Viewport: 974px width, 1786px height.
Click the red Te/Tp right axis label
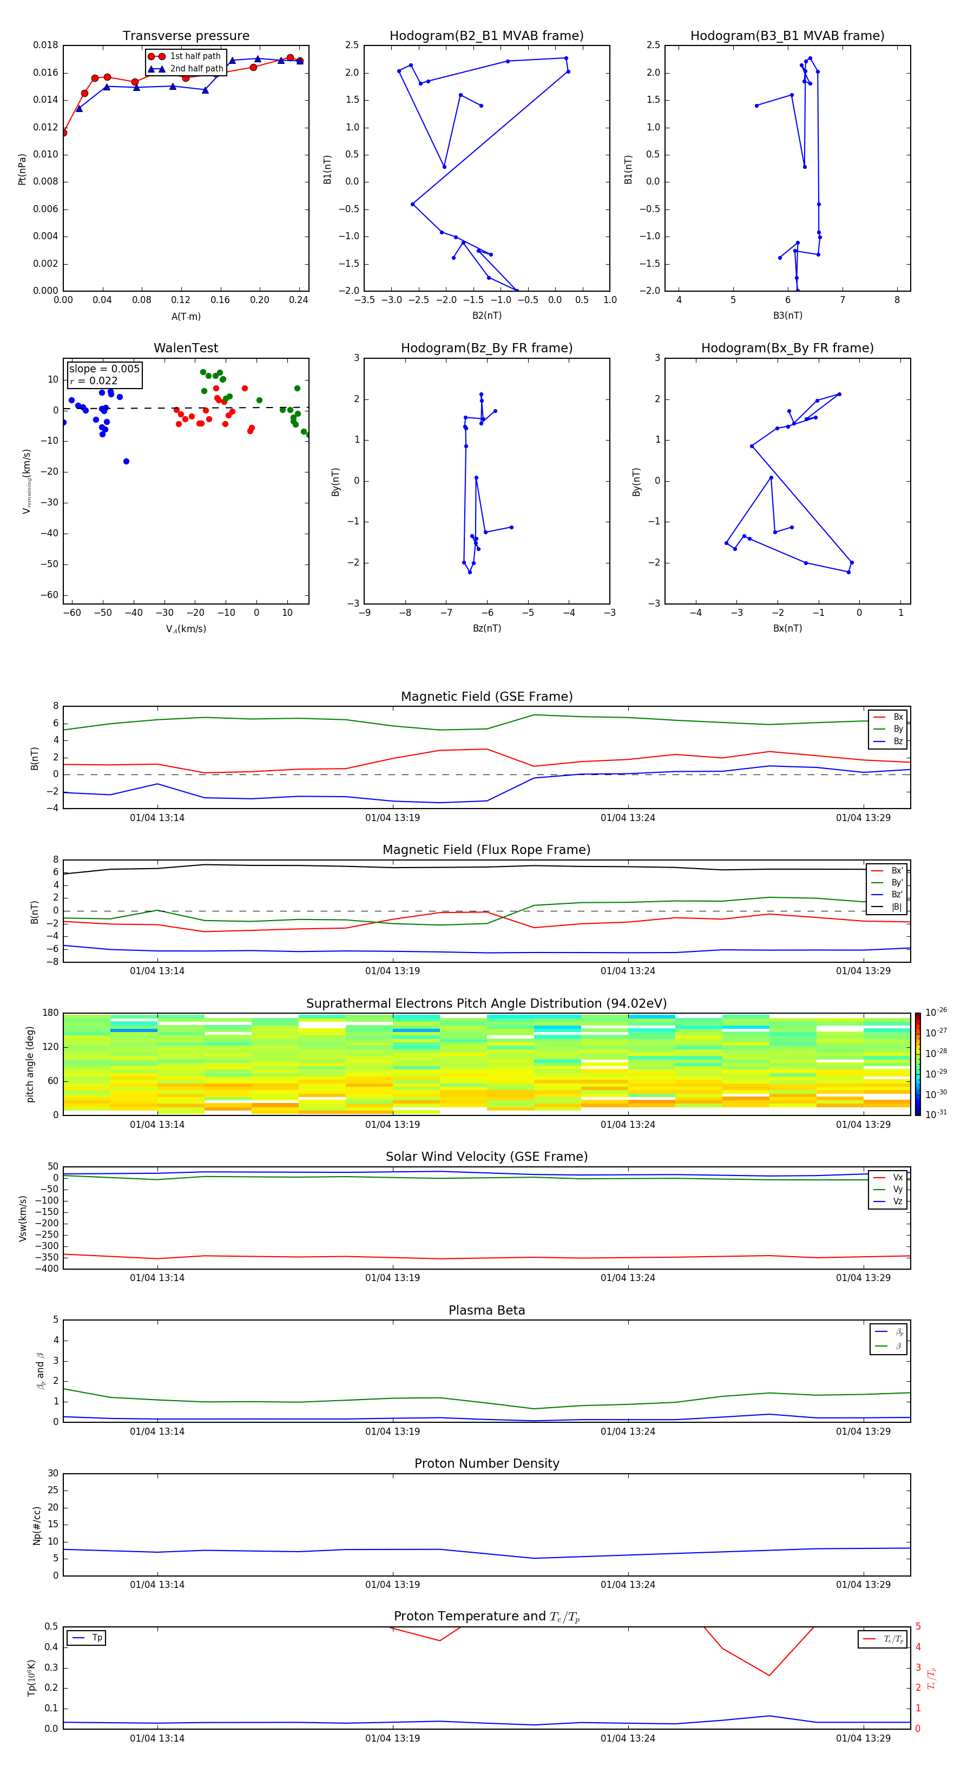pyautogui.click(x=932, y=1678)
